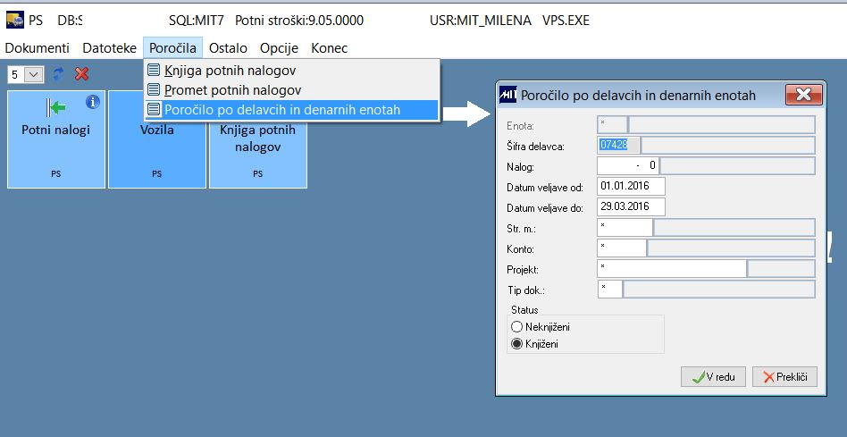Open the Opcije menu
The height and width of the screenshot is (437, 847).
[x=280, y=48]
